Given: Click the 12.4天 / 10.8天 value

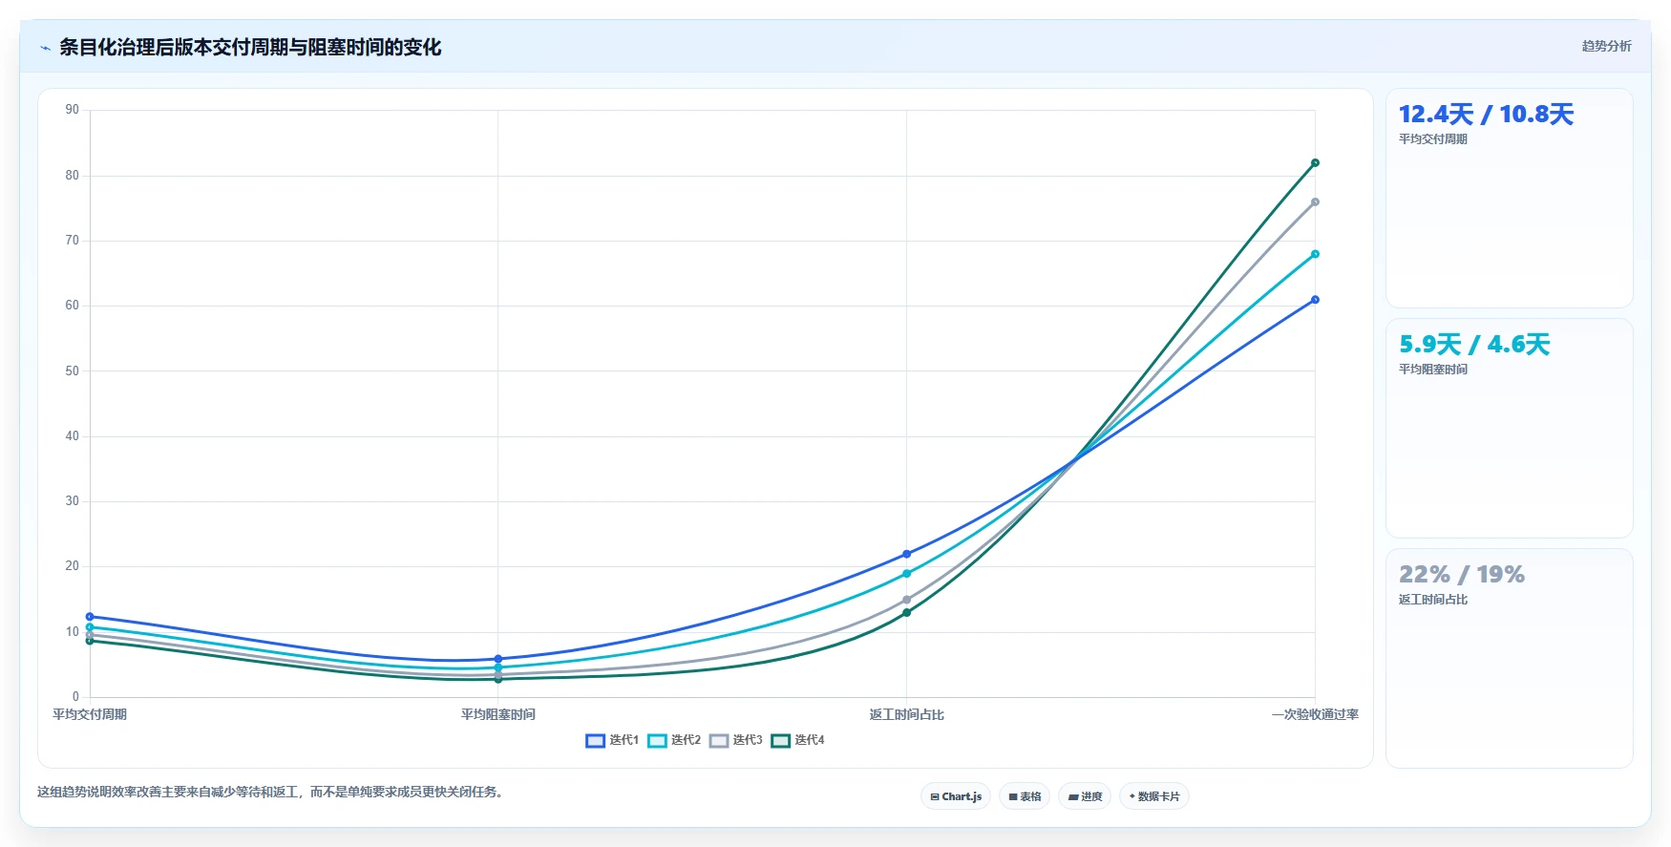Looking at the screenshot, I should click(x=1486, y=115).
